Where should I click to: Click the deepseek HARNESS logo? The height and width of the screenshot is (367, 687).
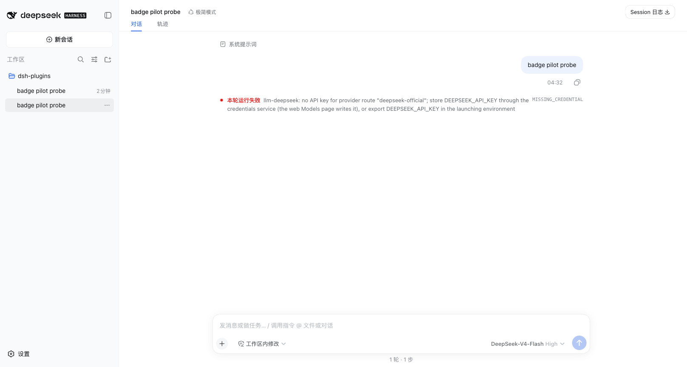tap(47, 15)
